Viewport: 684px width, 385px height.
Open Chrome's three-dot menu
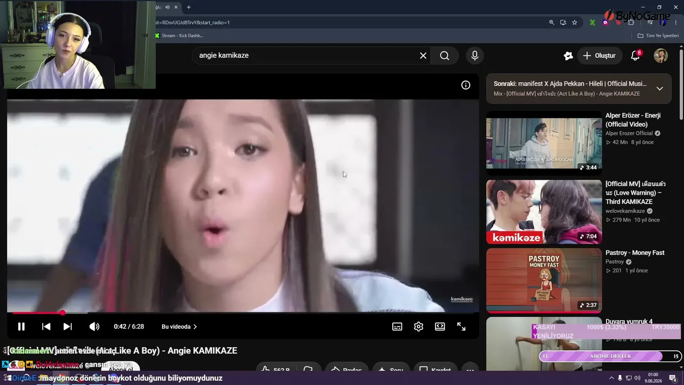(x=675, y=22)
